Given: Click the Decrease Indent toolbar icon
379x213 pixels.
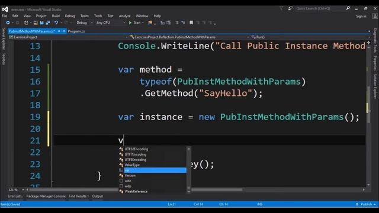Looking at the screenshot, I should point(177,22).
